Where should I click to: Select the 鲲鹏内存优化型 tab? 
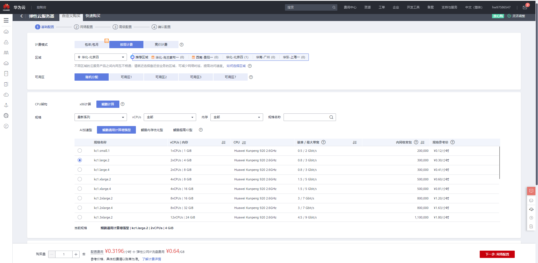(x=152, y=130)
